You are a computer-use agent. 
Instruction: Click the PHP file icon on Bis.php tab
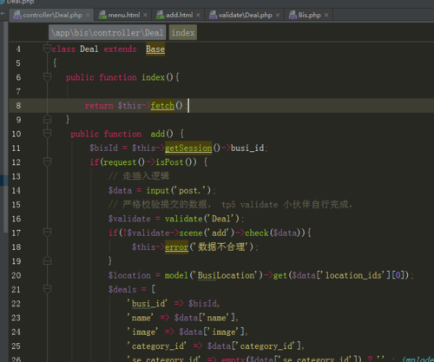(x=293, y=15)
